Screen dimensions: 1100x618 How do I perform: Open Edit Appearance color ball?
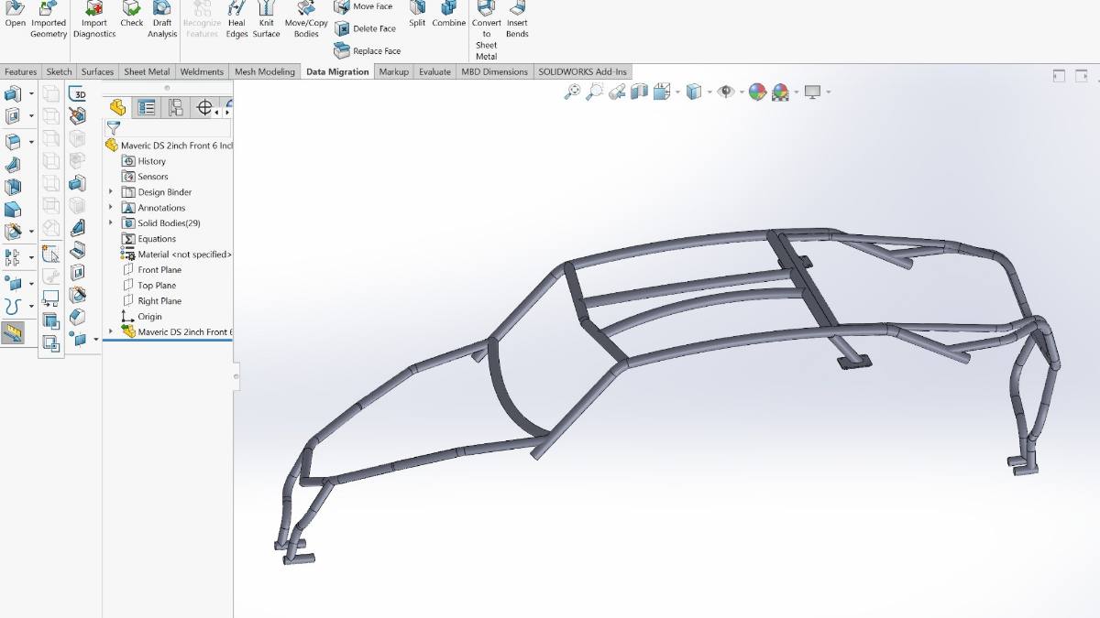(x=757, y=92)
